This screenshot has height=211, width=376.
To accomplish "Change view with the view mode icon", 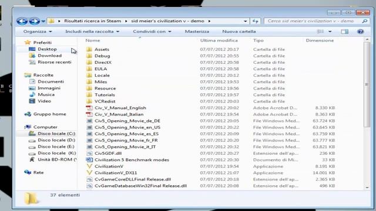I will [x=320, y=31].
